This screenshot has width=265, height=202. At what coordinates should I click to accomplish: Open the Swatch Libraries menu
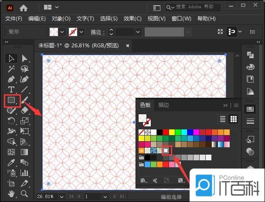coord(144,181)
